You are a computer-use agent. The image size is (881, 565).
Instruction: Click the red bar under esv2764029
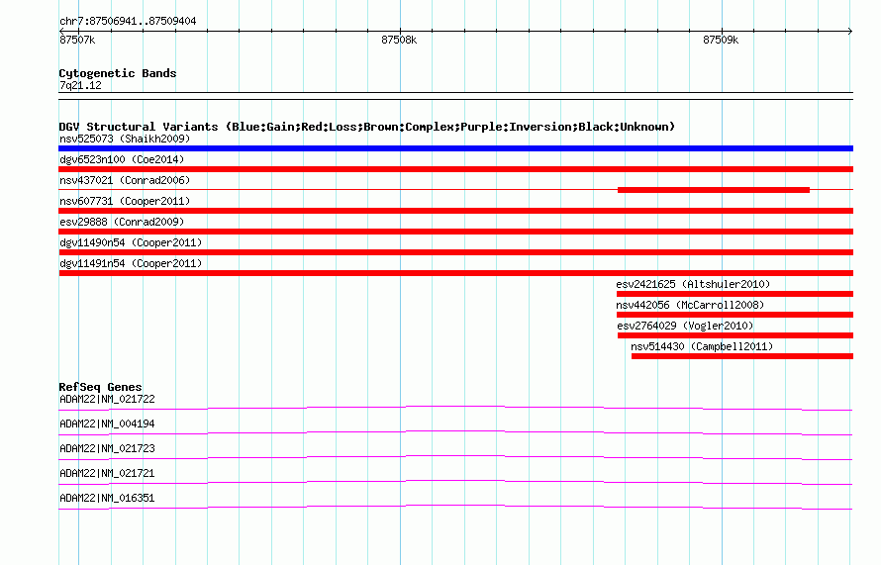735,335
